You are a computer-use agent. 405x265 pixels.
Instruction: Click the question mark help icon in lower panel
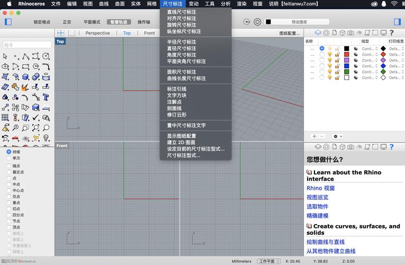392,147
